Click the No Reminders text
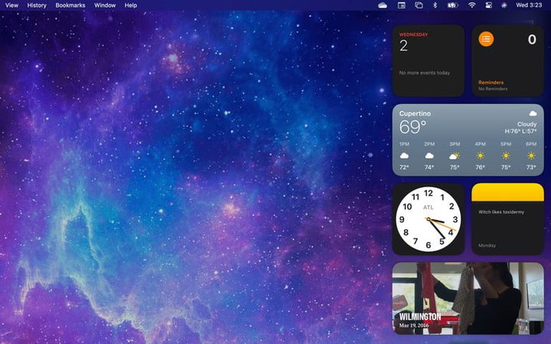This screenshot has width=551, height=344. click(x=493, y=89)
